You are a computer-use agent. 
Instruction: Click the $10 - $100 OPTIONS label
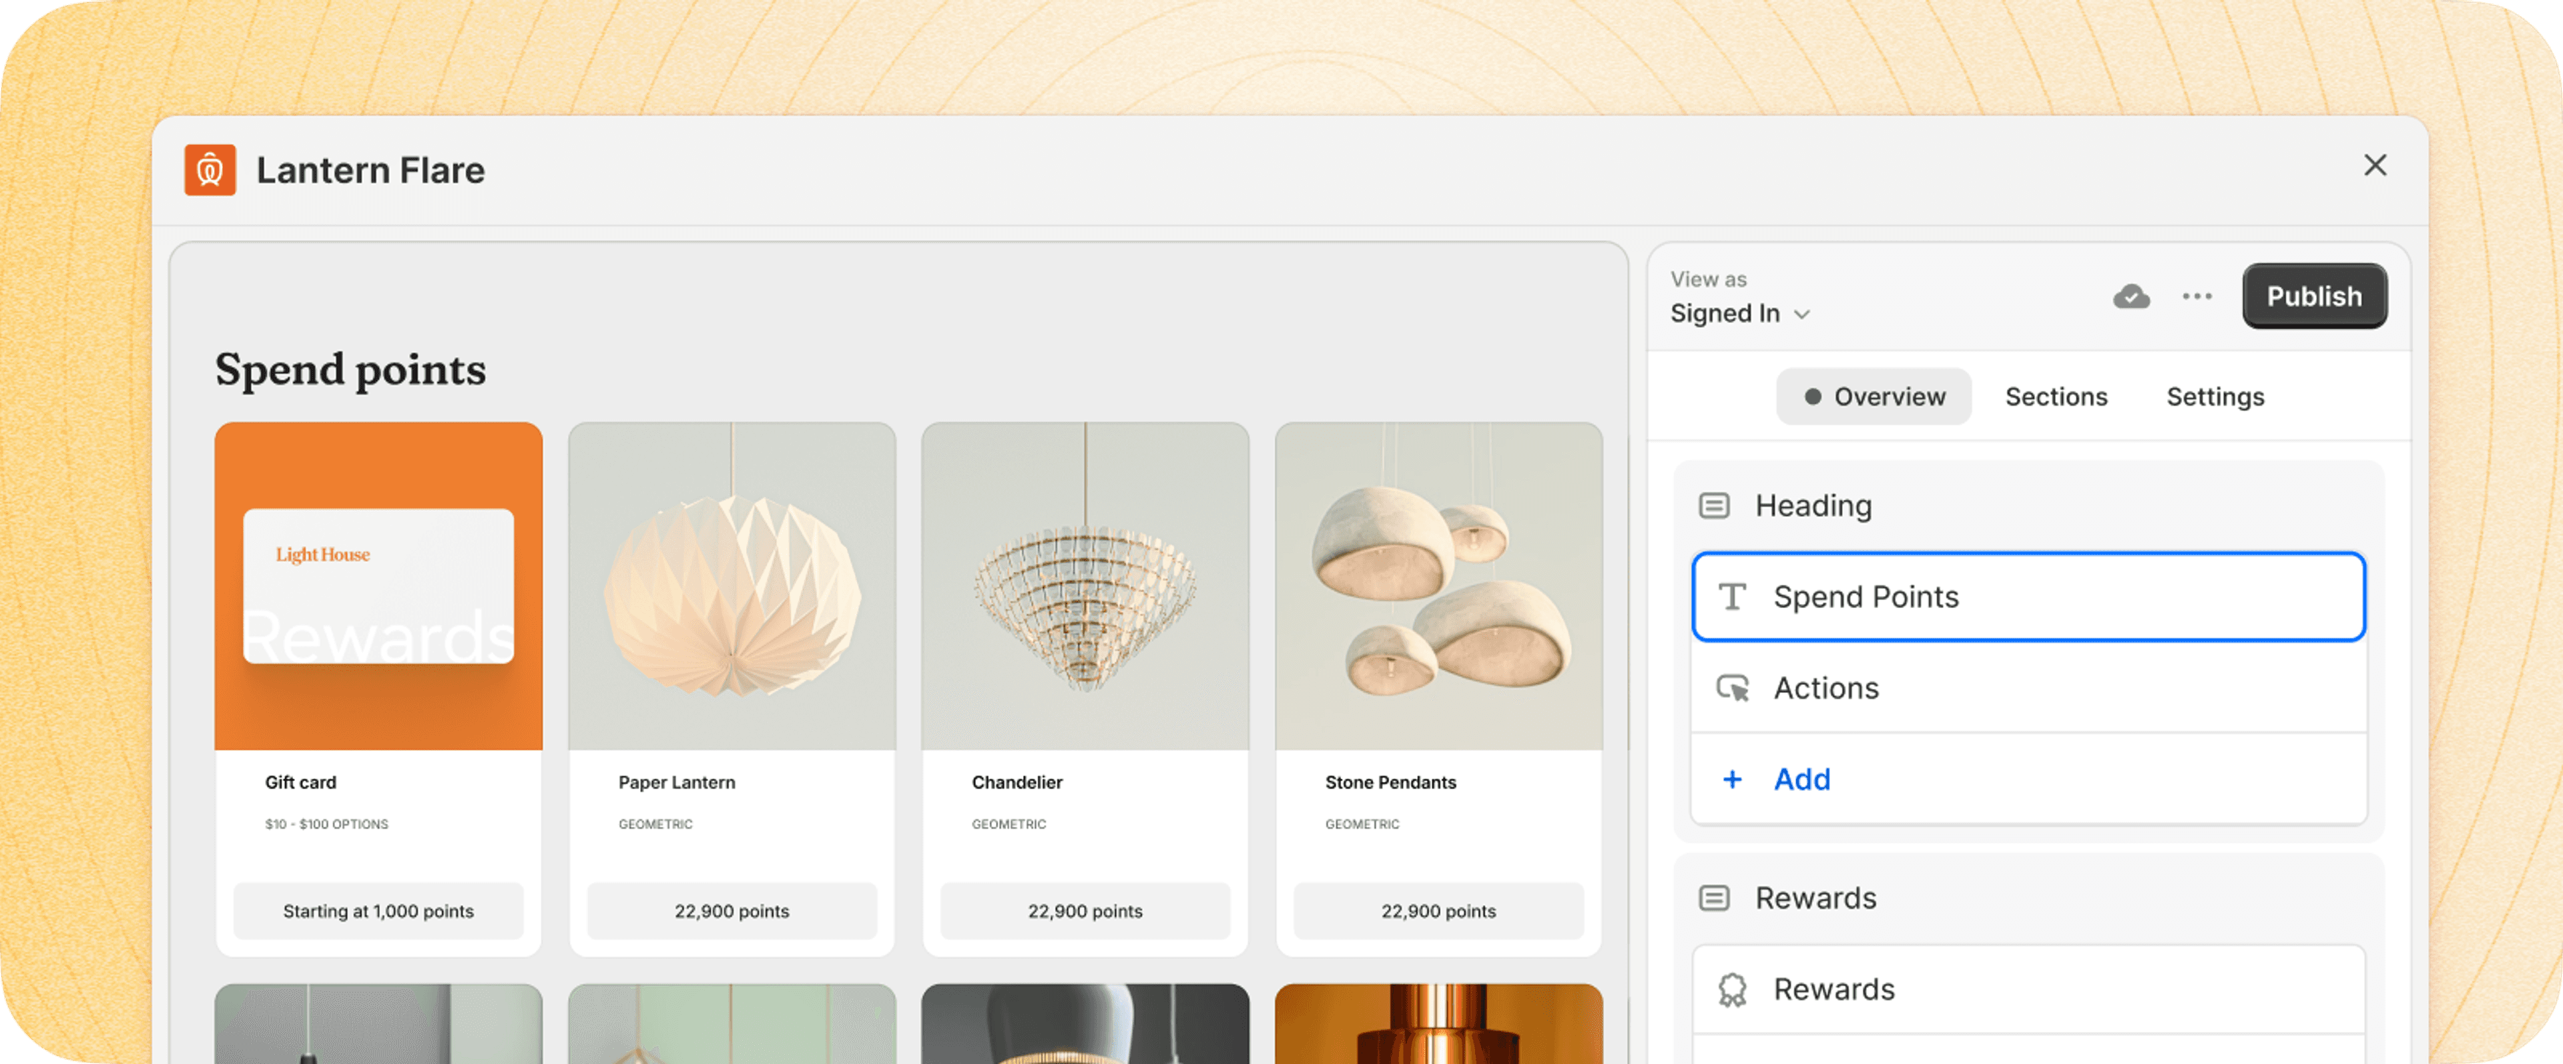click(x=326, y=824)
